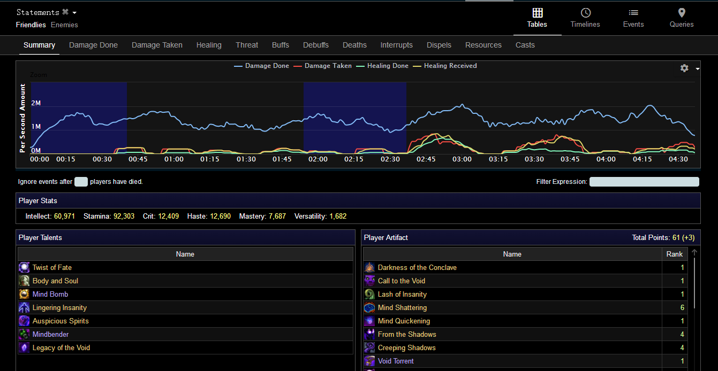Click the Lash of Insanity icon
Viewport: 718px width, 371px height.
pyautogui.click(x=369, y=294)
